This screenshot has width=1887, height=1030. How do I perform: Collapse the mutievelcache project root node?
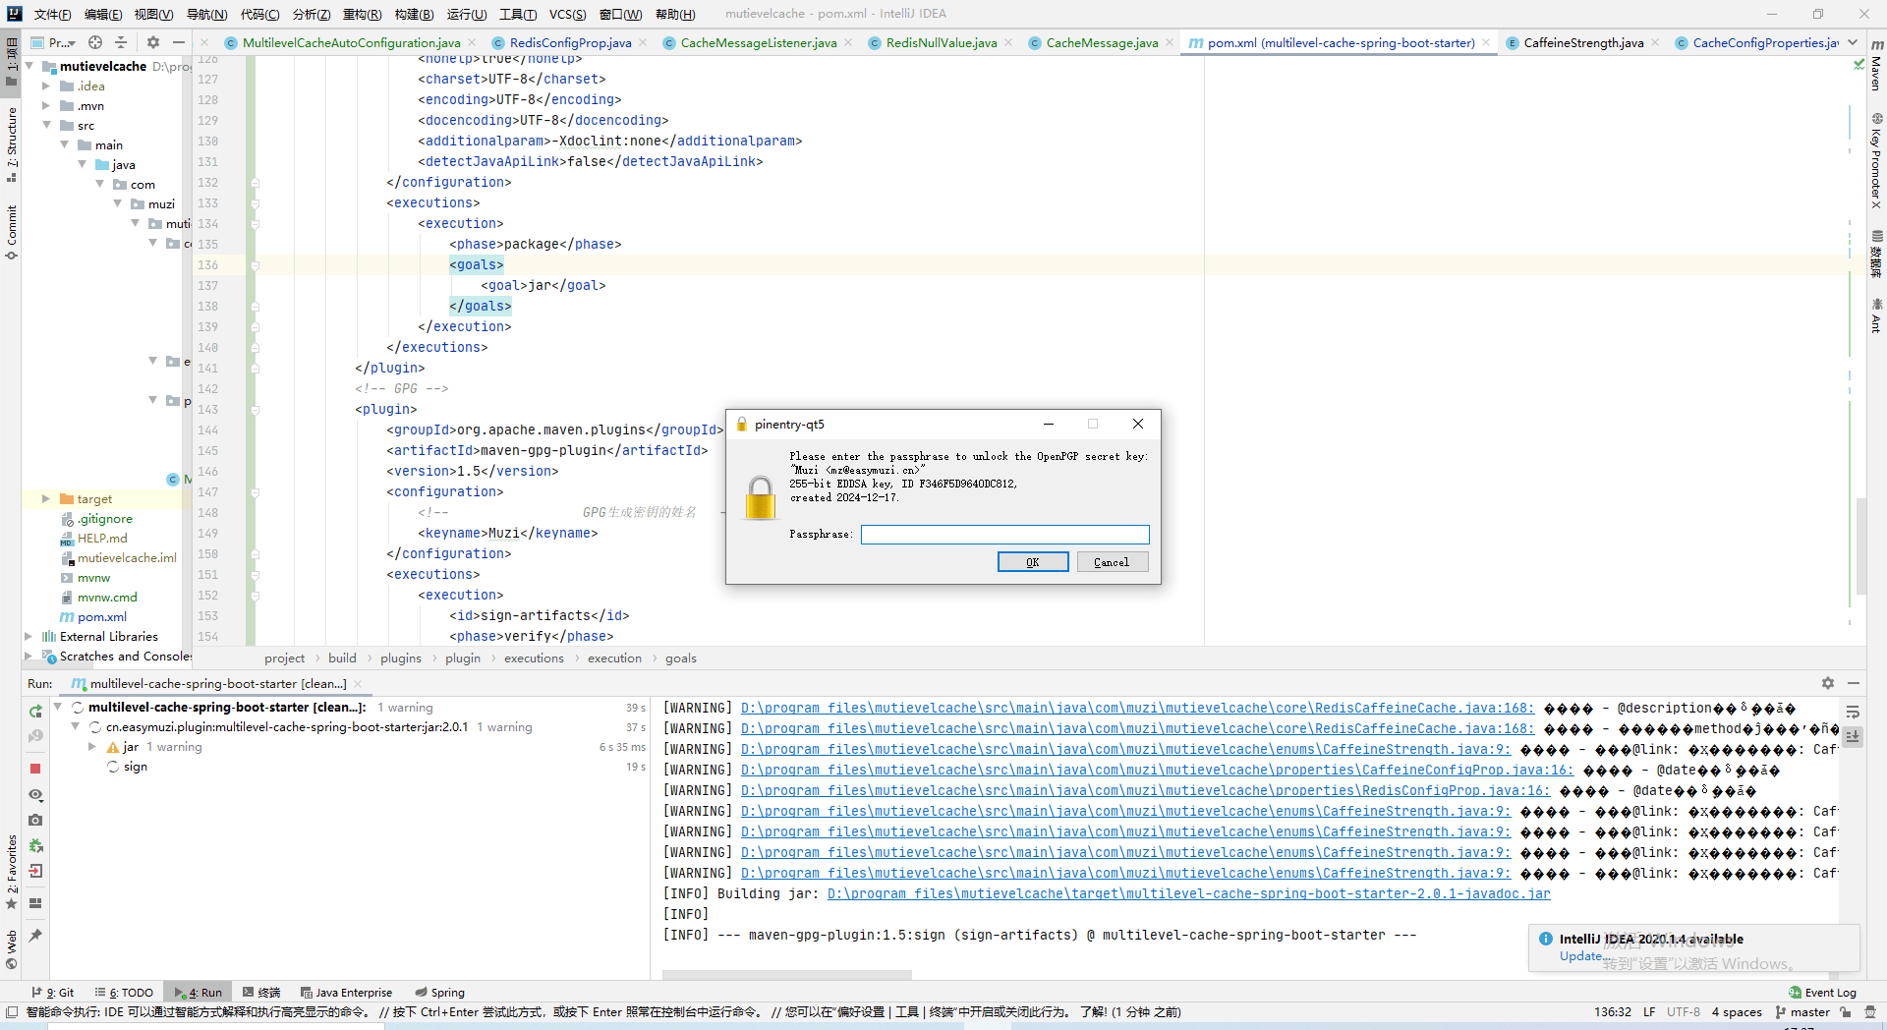pos(29,66)
